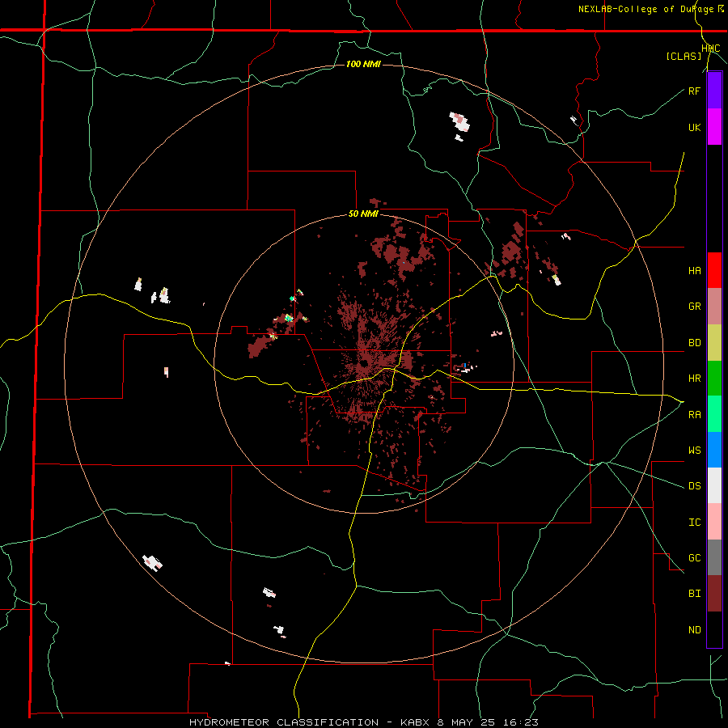This screenshot has width=728, height=728.
Task: Click the HA legend label
Action: point(694,271)
